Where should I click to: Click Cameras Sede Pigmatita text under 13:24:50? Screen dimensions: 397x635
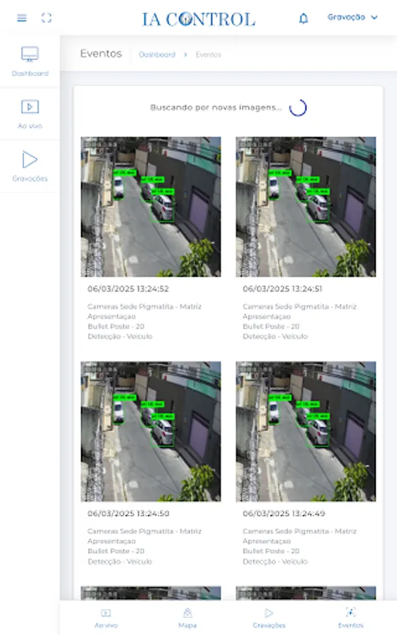145,531
